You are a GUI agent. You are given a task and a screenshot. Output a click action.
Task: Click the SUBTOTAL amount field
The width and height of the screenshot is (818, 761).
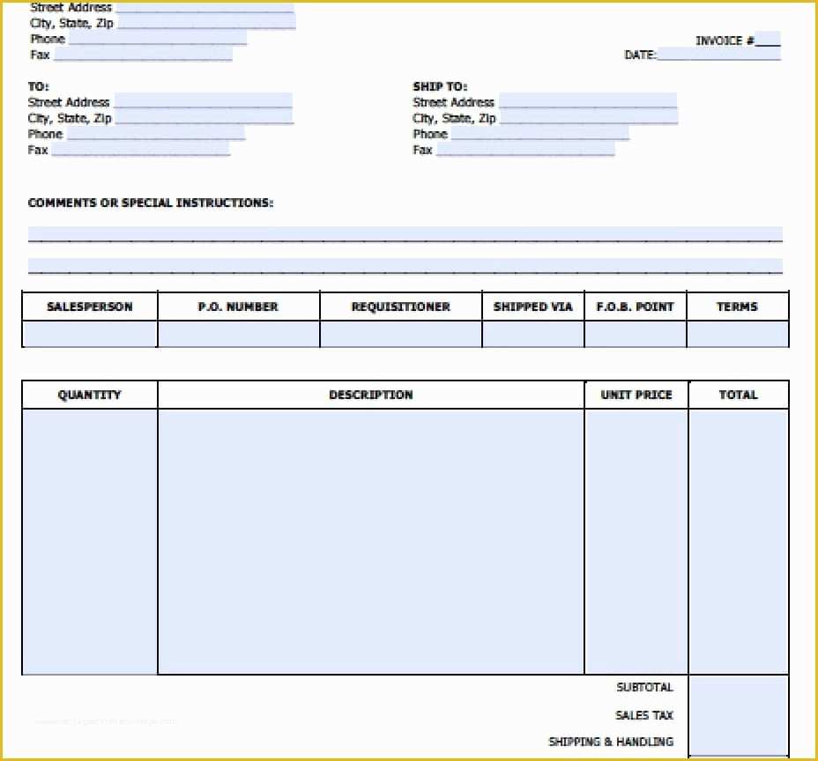tap(739, 688)
